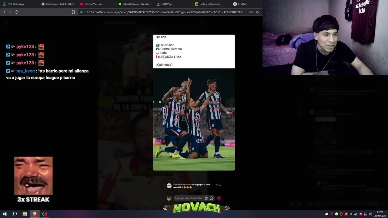Image resolution: width=388 pixels, height=218 pixels.
Task: Open the clock showing 01:19
Action: click(x=380, y=212)
